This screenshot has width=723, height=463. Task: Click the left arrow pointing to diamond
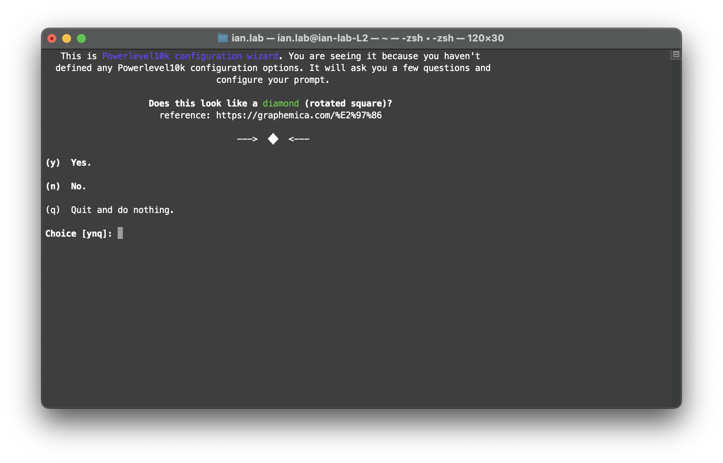pos(247,139)
